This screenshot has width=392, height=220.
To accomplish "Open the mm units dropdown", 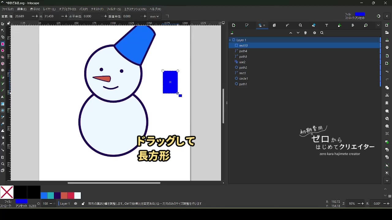I will pos(154,16).
